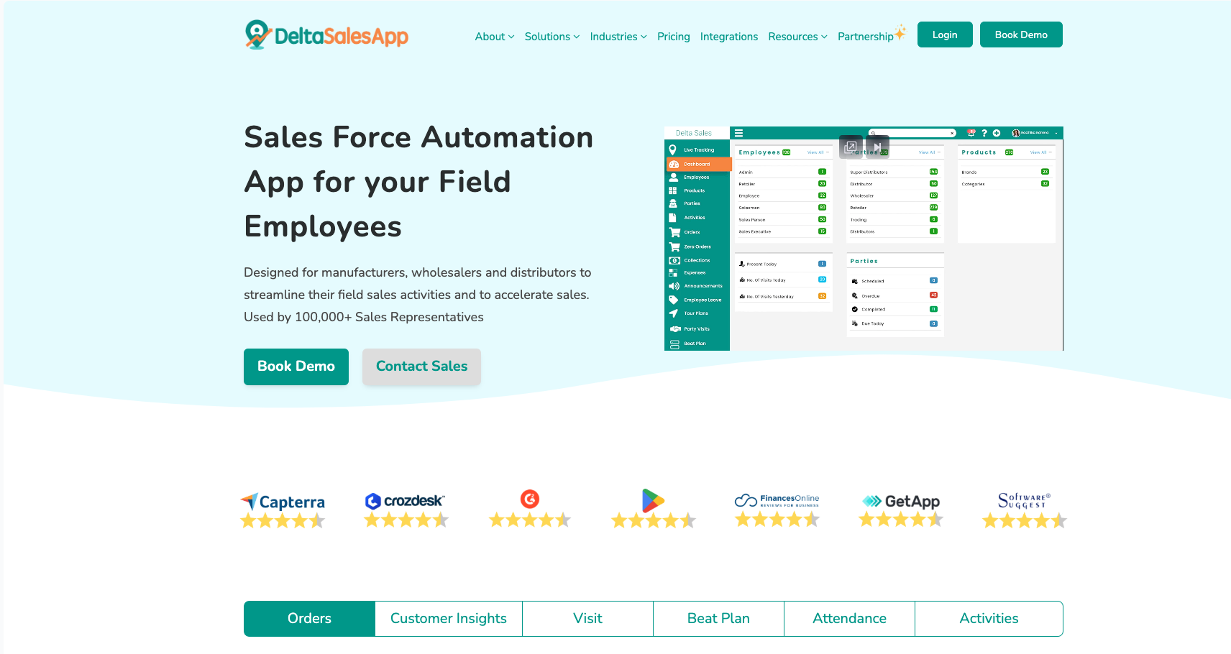Click 'Sales Executive' row in preview

pyautogui.click(x=782, y=231)
